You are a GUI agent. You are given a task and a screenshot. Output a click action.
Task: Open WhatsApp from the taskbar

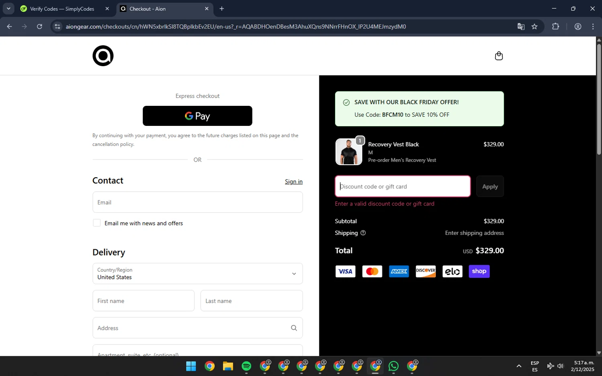point(394,366)
